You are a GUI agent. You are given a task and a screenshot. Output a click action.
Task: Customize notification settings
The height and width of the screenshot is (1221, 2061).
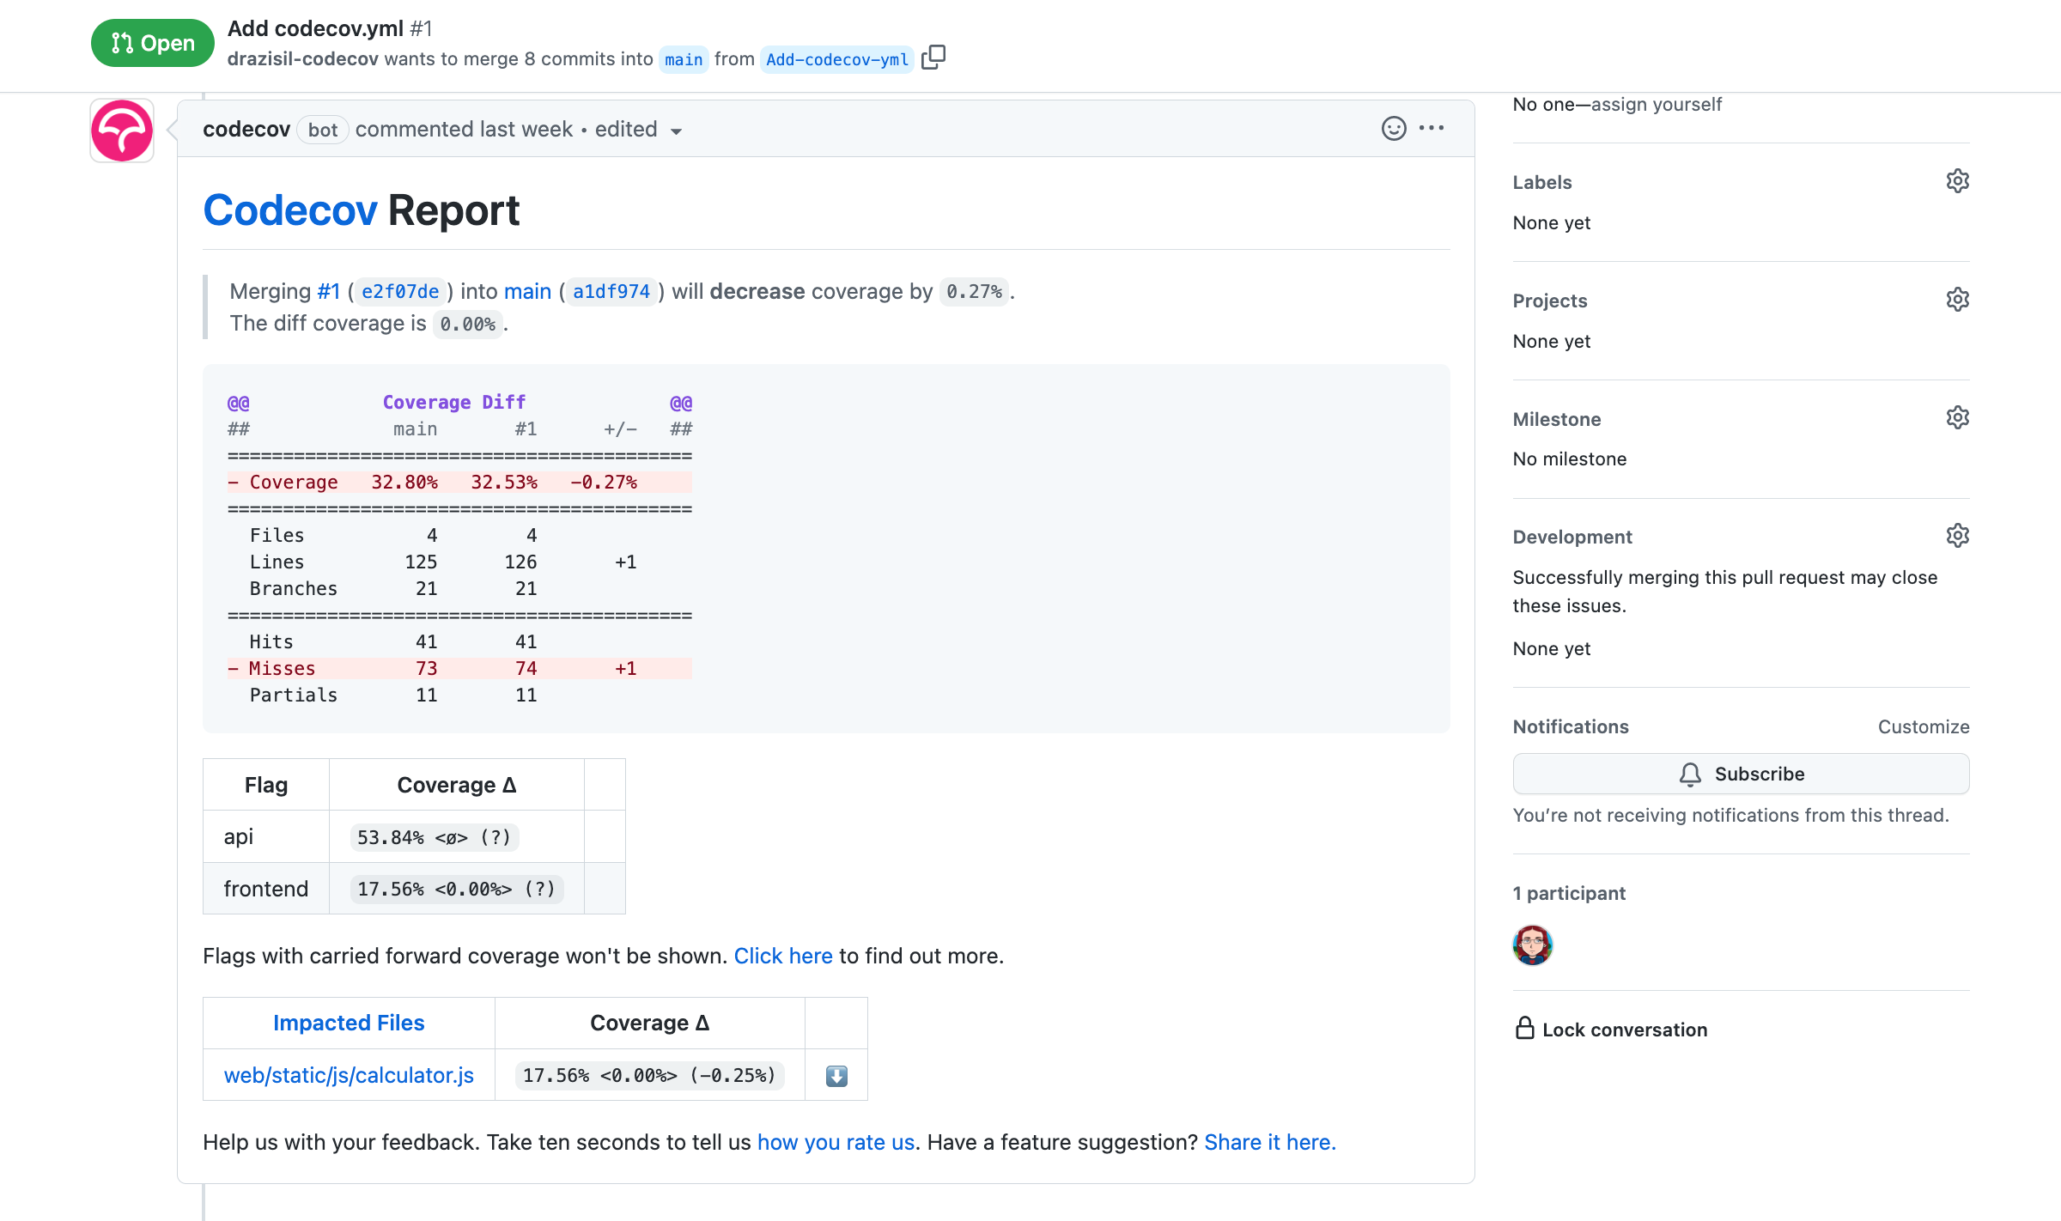tap(1923, 726)
